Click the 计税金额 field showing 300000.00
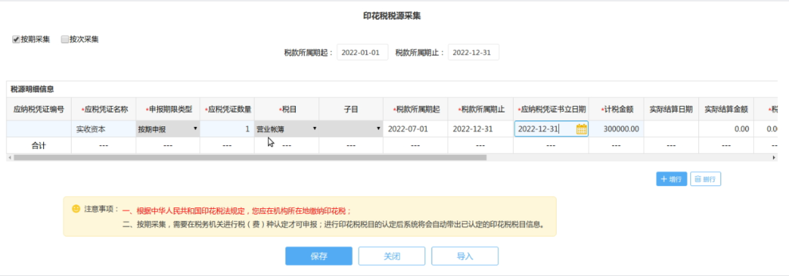Image resolution: width=789 pixels, height=276 pixels. 617,129
